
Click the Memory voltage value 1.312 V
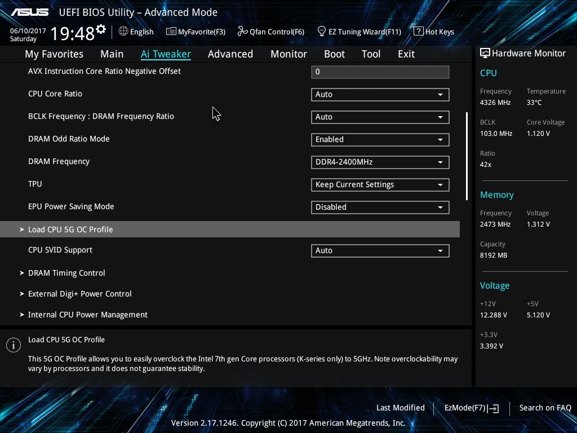[x=538, y=224]
